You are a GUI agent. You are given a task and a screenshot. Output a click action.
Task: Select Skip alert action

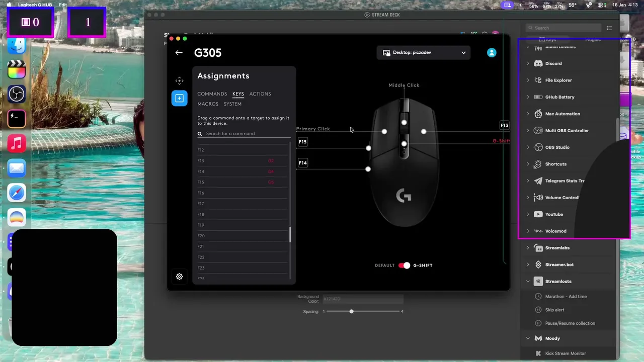click(554, 310)
